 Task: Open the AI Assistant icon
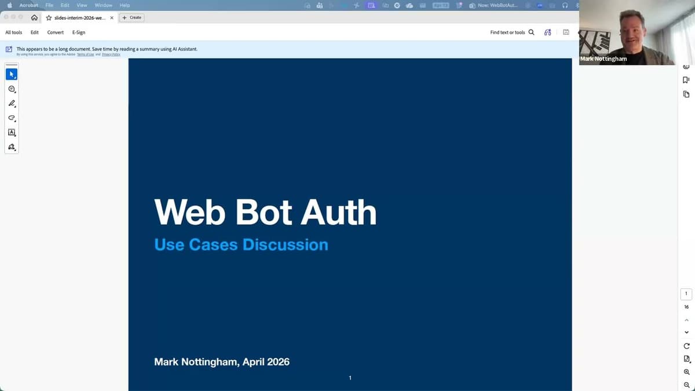[x=548, y=32]
